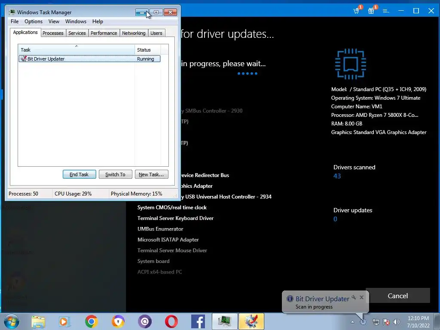Sort by the Task column header

(x=76, y=49)
